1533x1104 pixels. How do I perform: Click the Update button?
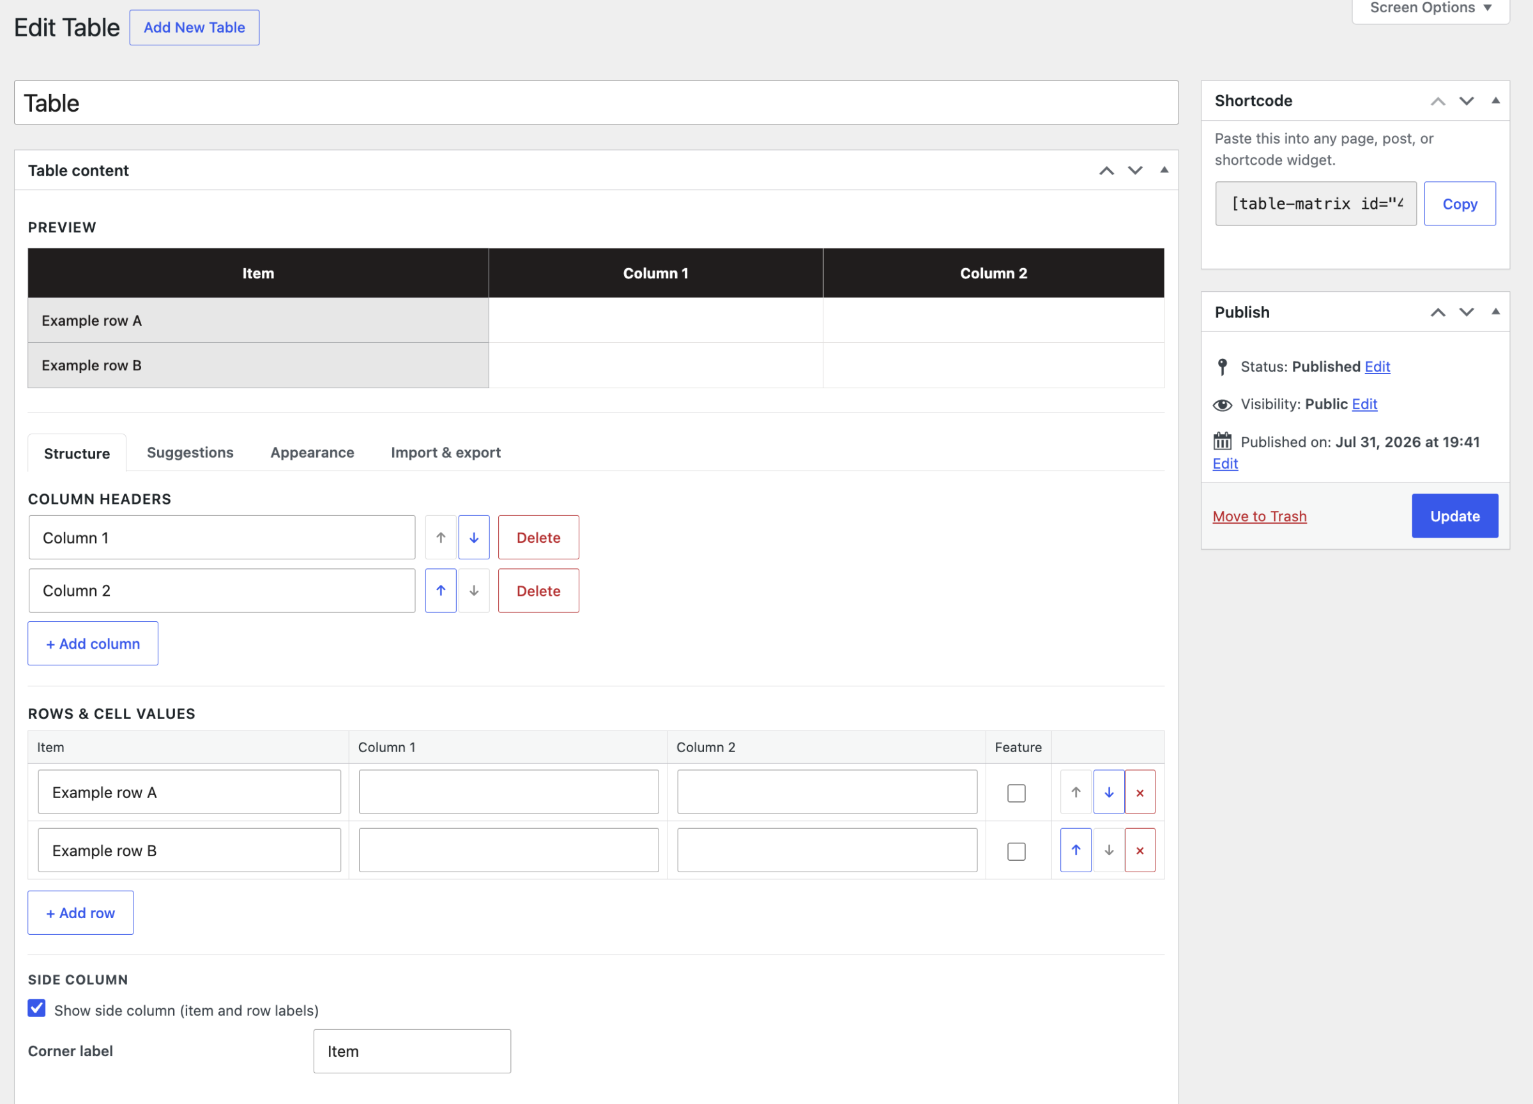click(x=1454, y=515)
